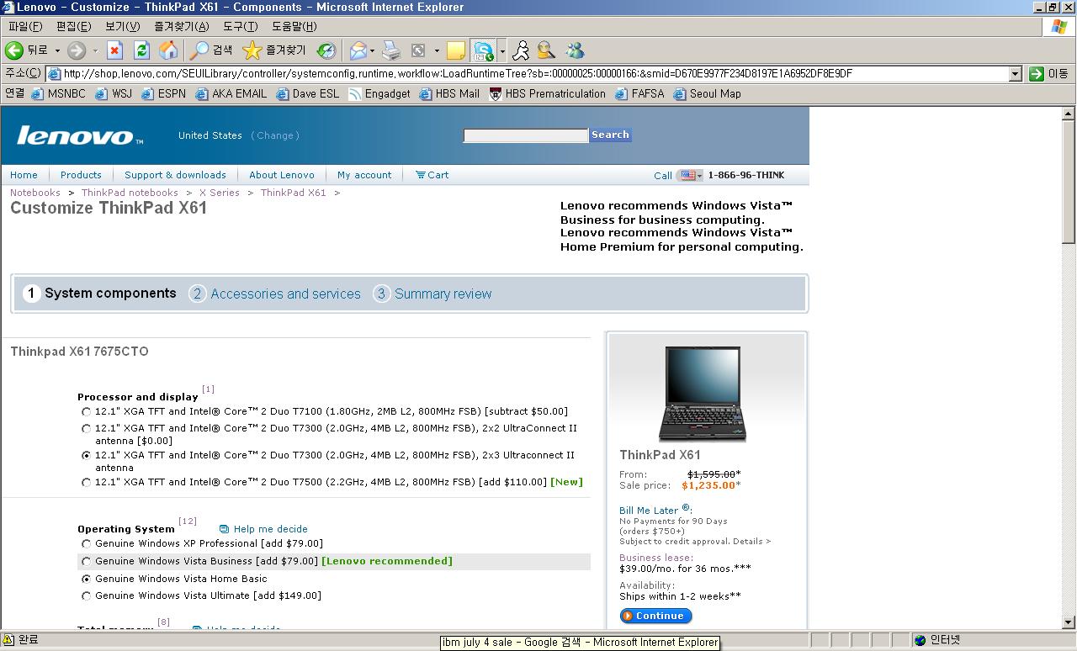The height and width of the screenshot is (651, 1077).
Task: Go back with the green Back arrow
Action: pyautogui.click(x=14, y=50)
